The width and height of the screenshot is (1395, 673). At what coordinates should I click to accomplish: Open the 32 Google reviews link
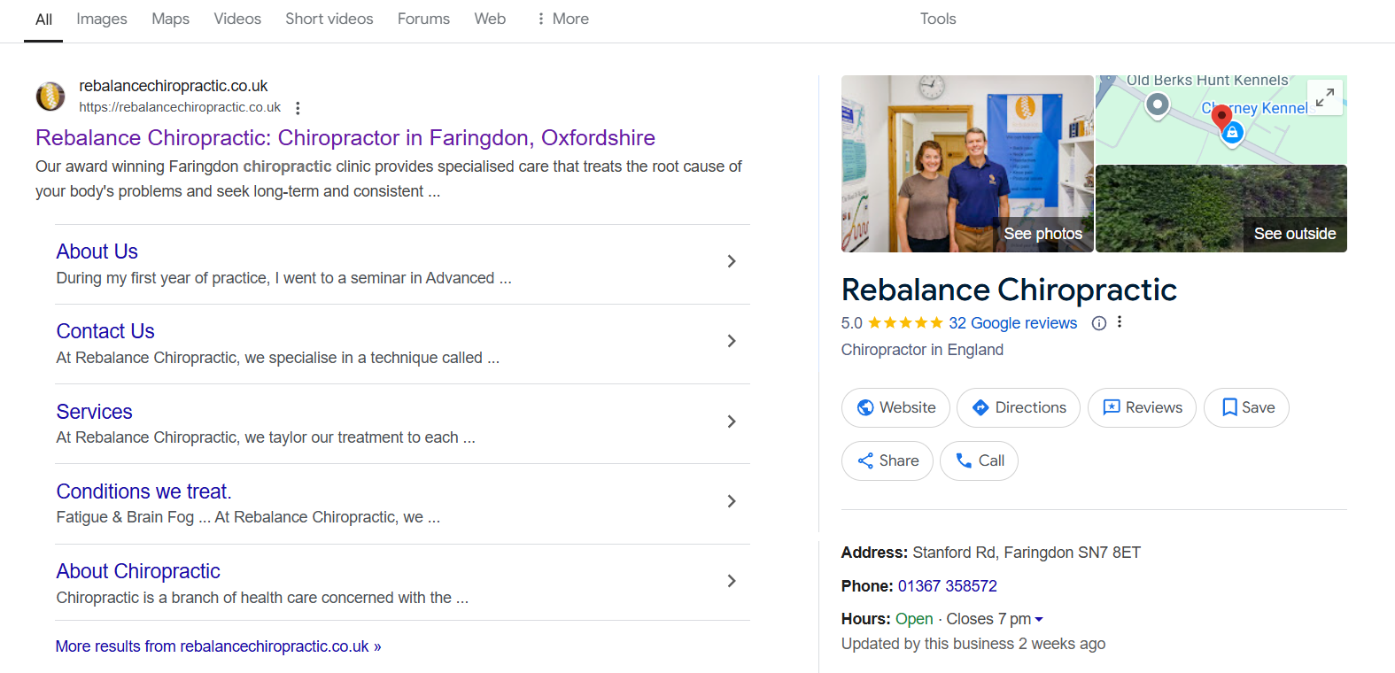pos(1012,323)
